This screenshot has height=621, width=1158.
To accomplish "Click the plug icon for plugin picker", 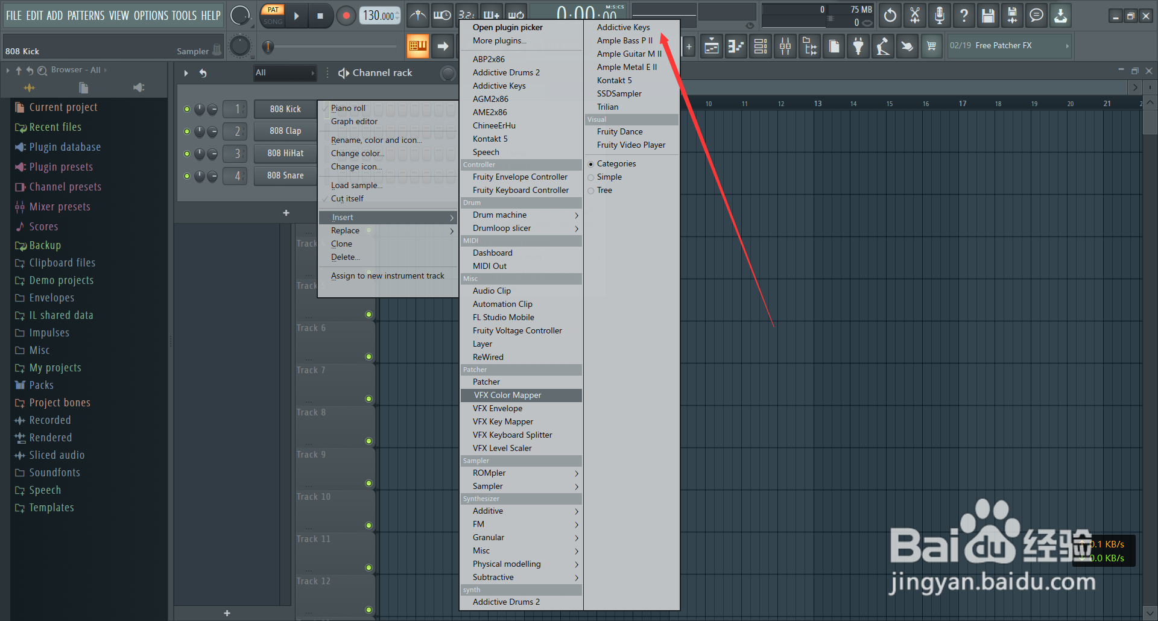I will tap(858, 46).
